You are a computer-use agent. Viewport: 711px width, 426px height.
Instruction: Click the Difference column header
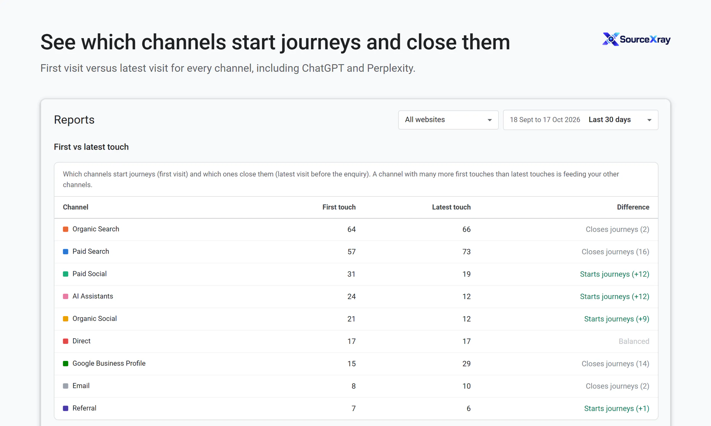633,207
